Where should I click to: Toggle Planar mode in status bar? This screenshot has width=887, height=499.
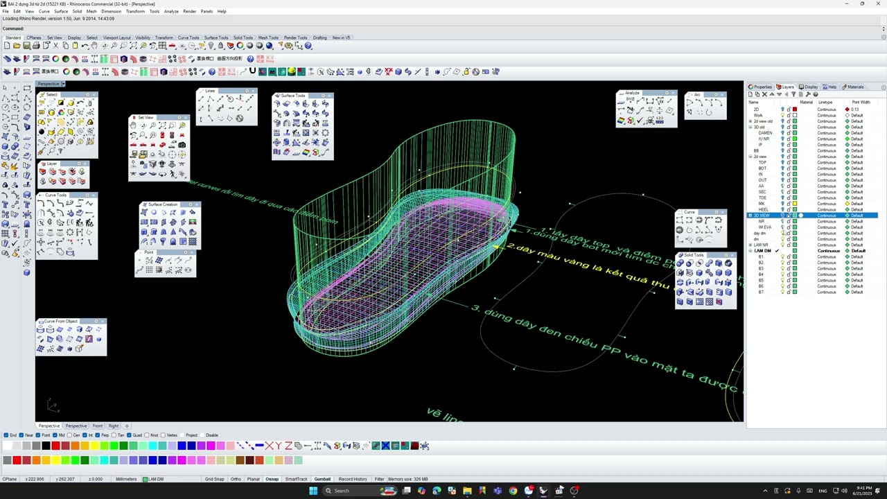tap(254, 479)
